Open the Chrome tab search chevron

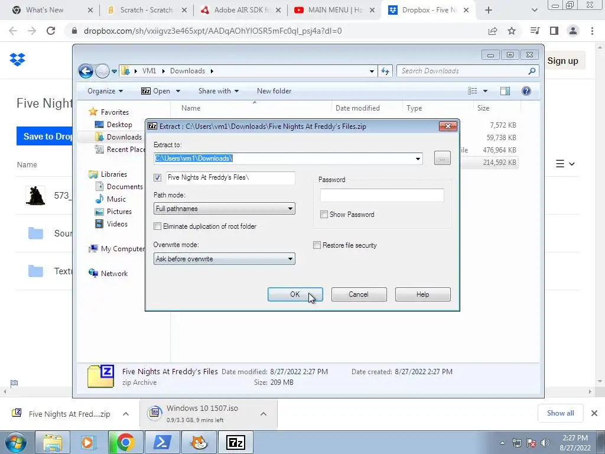[534, 10]
